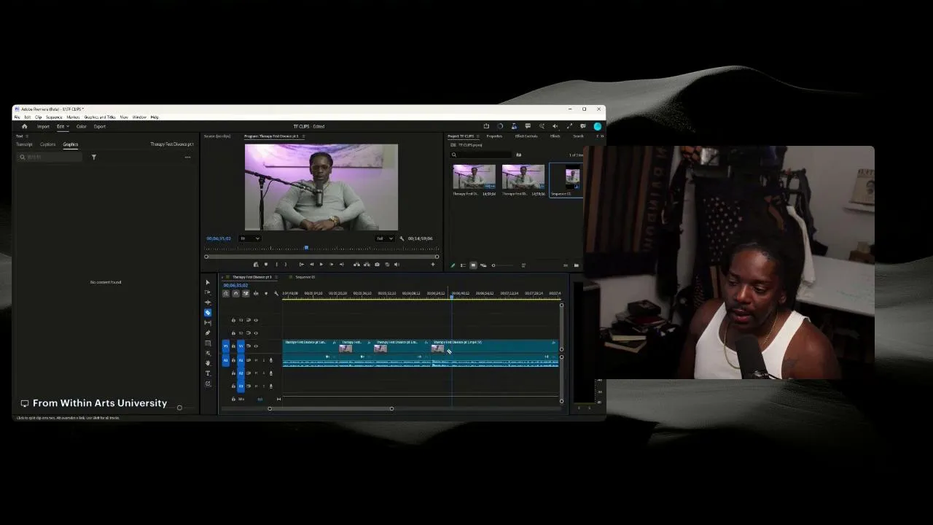Open the File menu
The image size is (933, 525).
17,117
